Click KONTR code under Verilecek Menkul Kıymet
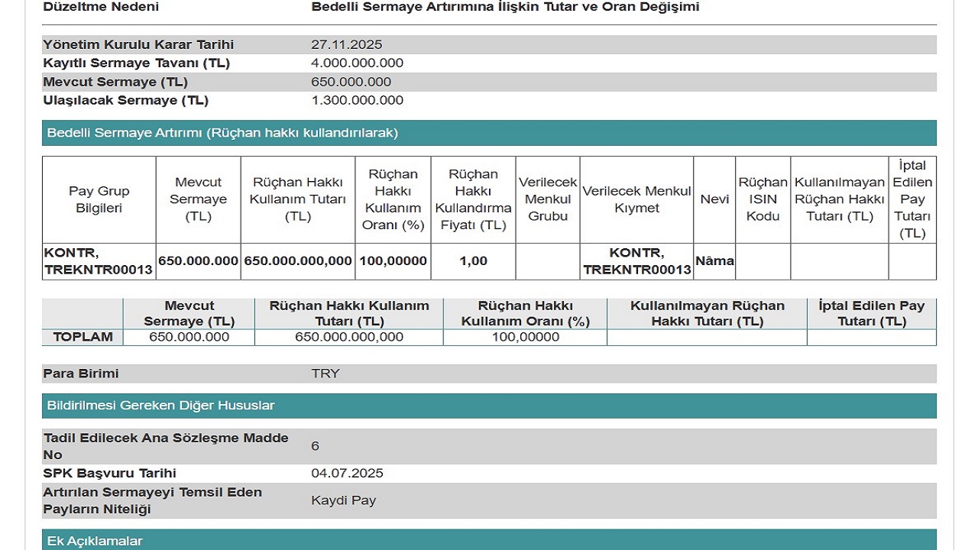Viewport: 978px width, 550px height. click(x=636, y=261)
